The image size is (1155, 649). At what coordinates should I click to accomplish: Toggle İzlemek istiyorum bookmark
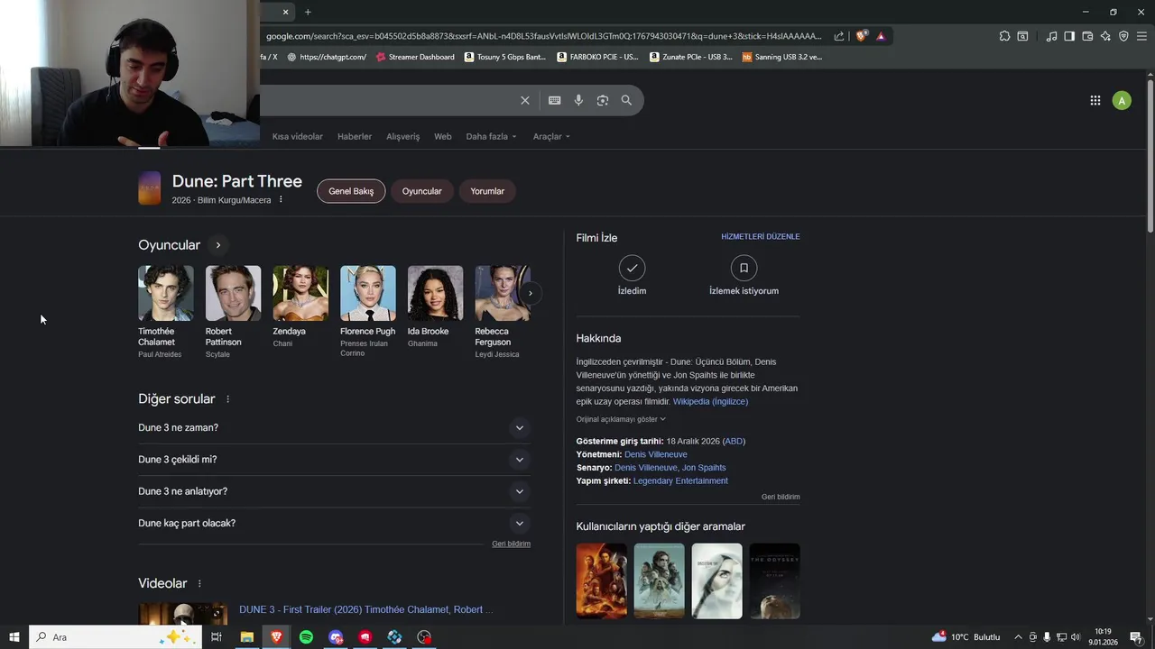click(744, 275)
